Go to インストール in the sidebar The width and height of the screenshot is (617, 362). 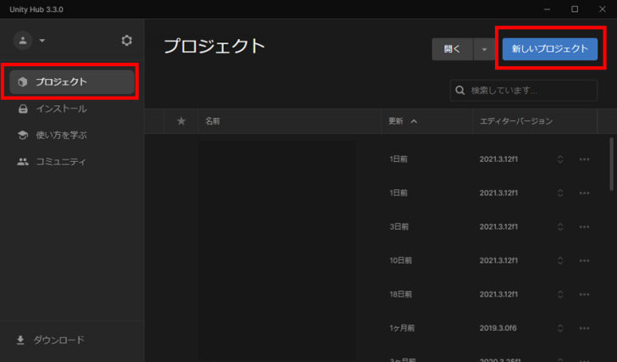coord(60,109)
